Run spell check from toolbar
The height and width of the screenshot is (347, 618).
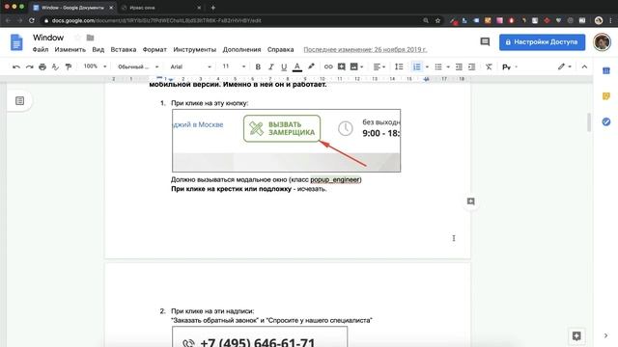(55, 67)
